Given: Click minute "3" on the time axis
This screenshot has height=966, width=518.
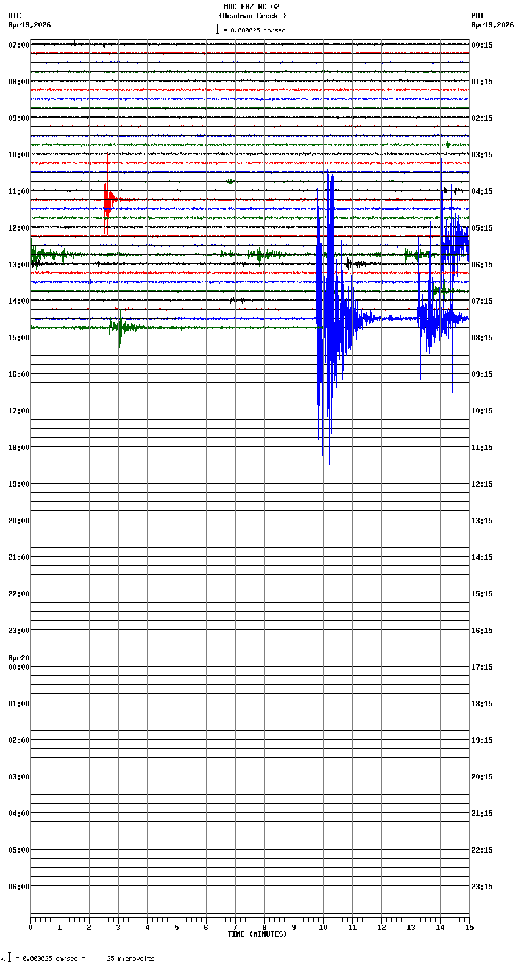Looking at the screenshot, I should pyautogui.click(x=118, y=928).
